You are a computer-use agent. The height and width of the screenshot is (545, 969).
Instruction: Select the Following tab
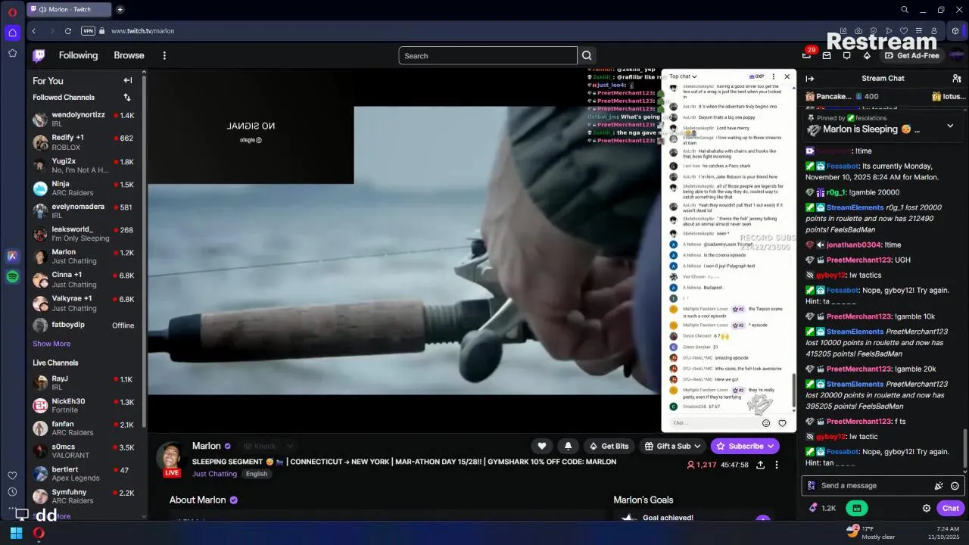[78, 55]
